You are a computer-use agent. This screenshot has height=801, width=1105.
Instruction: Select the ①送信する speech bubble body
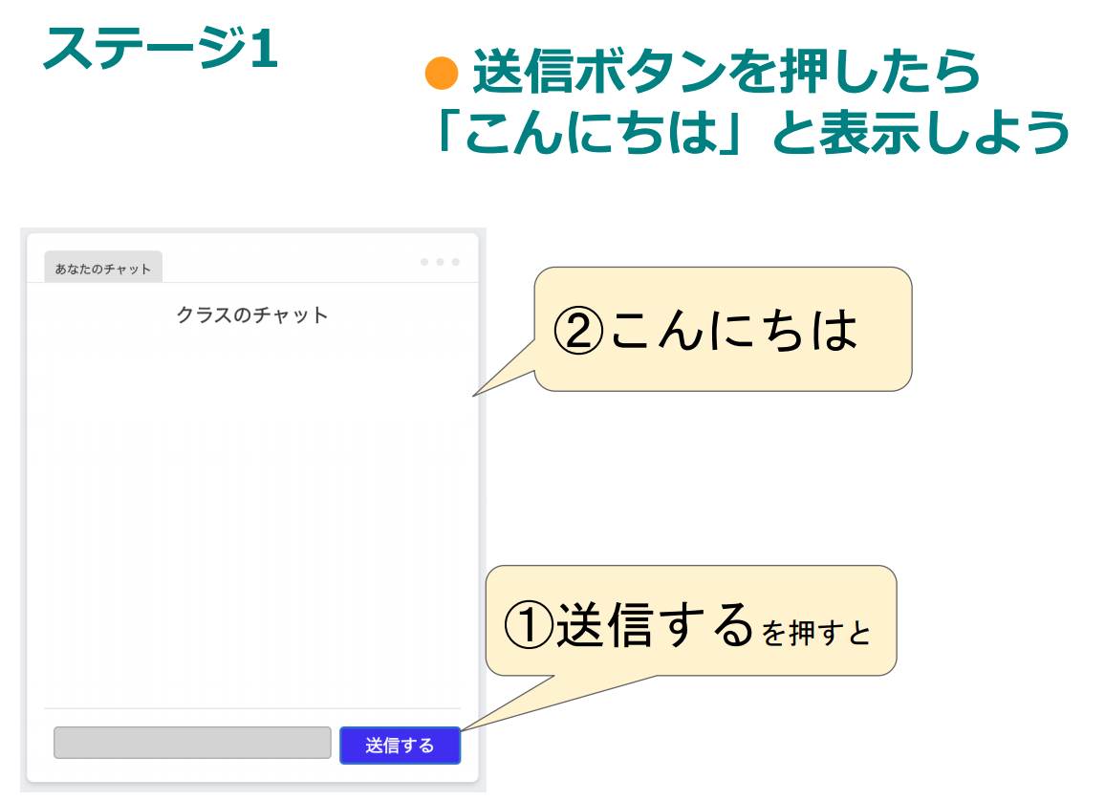pos(691,620)
